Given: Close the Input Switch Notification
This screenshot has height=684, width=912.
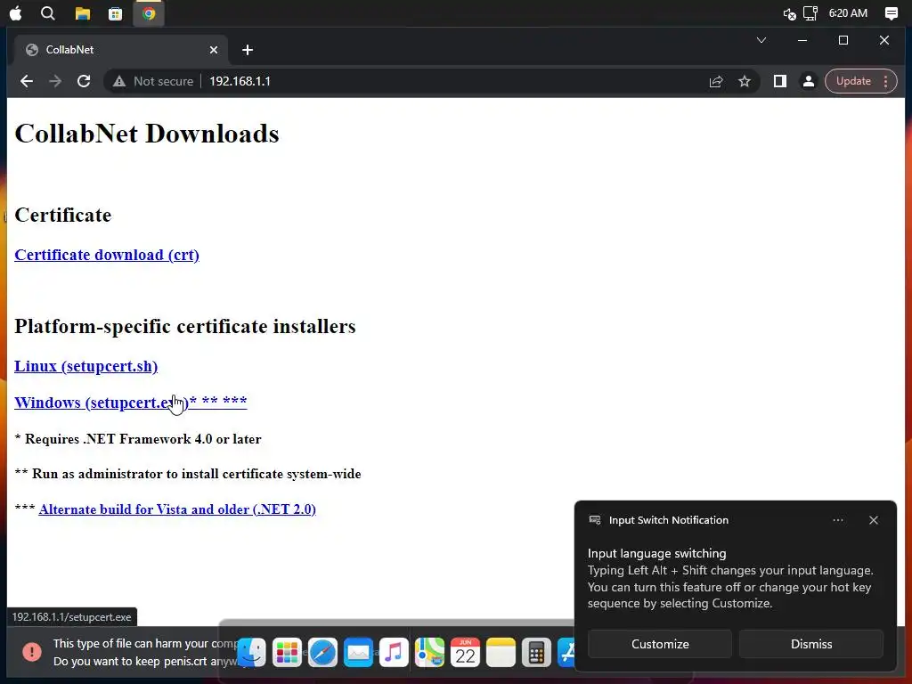Looking at the screenshot, I should click(874, 520).
